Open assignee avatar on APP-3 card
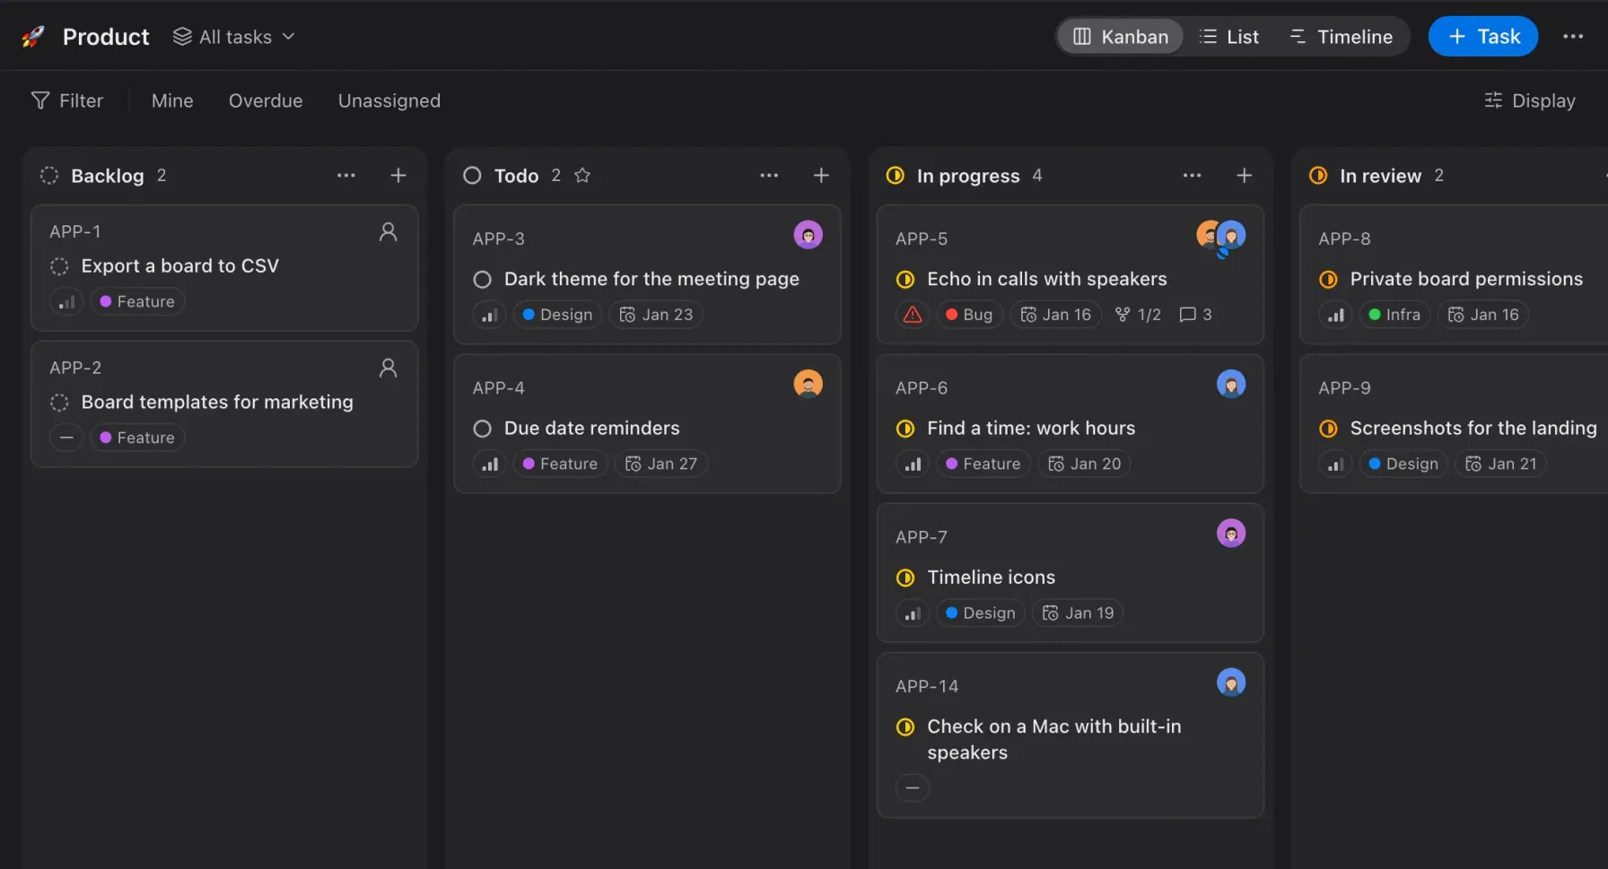Screen dimensions: 1608x869 (x=808, y=235)
